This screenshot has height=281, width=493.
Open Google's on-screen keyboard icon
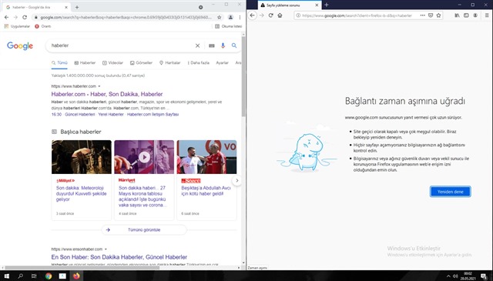pos(212,45)
